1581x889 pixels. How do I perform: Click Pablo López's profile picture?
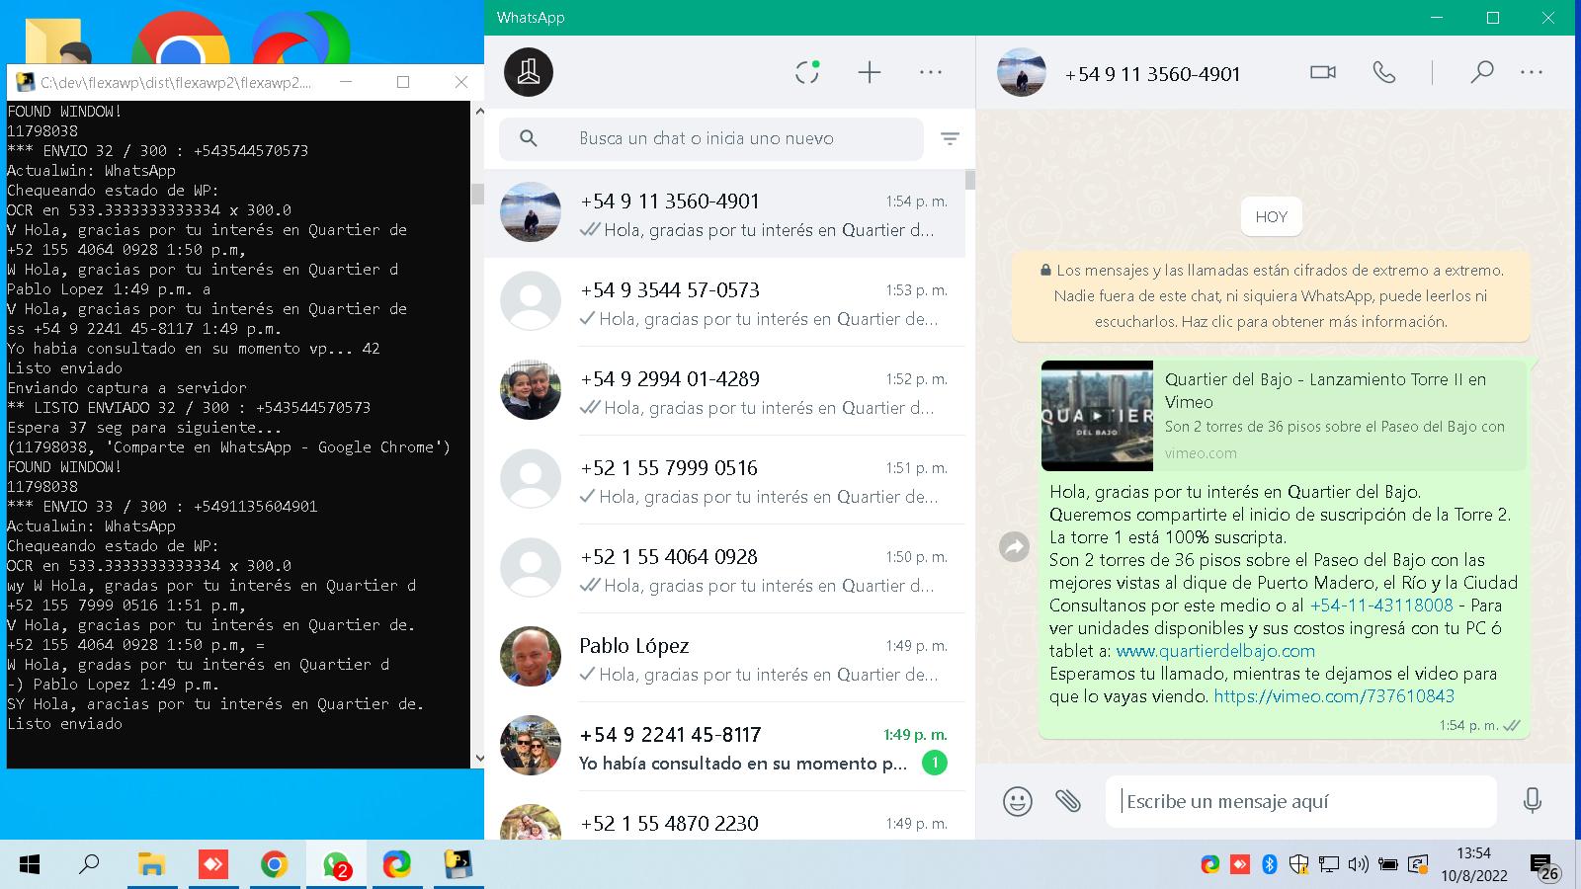click(531, 656)
